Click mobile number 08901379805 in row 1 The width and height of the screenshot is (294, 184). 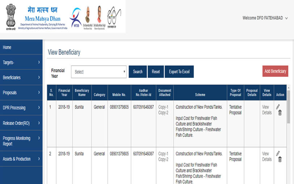pyautogui.click(x=119, y=107)
